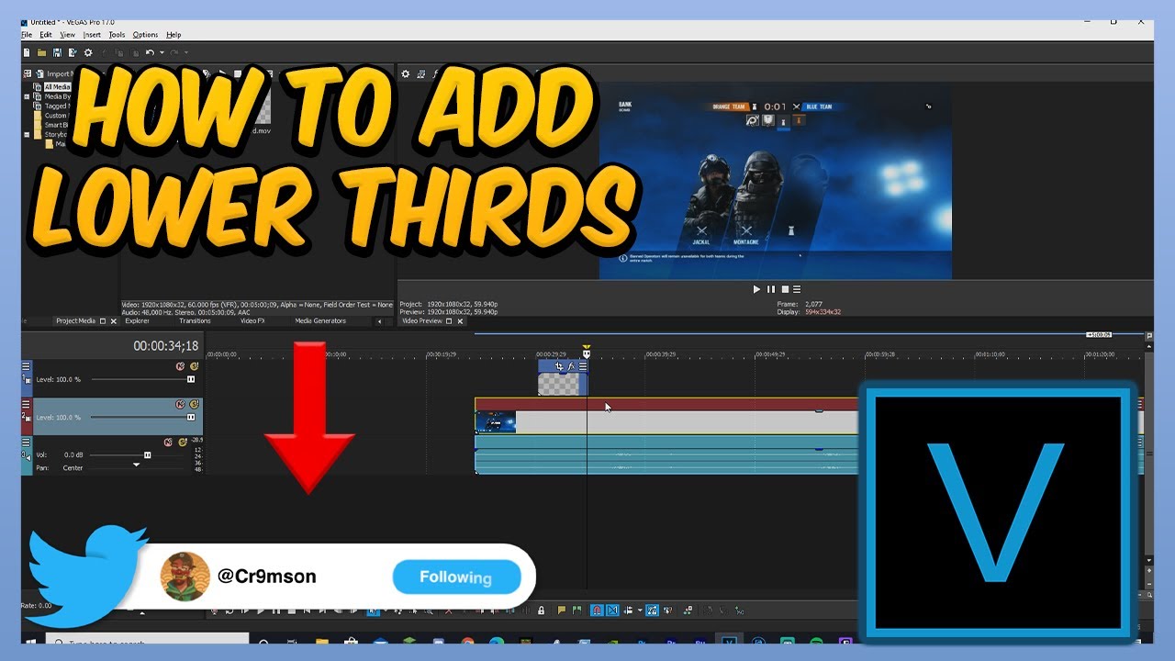
Task: Expand the Storyboard Bins tree node
Action: [28, 135]
